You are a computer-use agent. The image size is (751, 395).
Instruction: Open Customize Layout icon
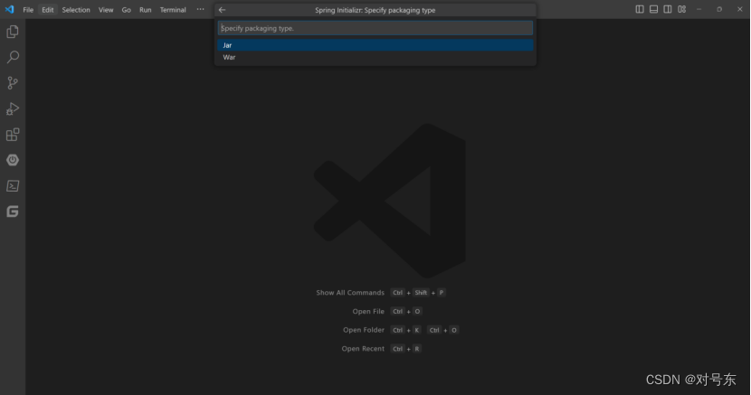[681, 10]
